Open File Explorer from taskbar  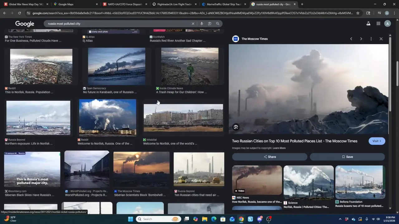pos(204,219)
